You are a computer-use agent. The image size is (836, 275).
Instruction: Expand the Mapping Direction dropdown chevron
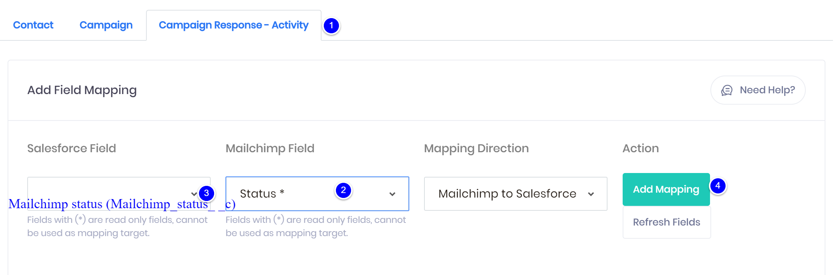591,194
